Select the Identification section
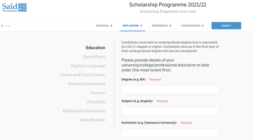This screenshot has height=140, width=253. (x=92, y=120)
